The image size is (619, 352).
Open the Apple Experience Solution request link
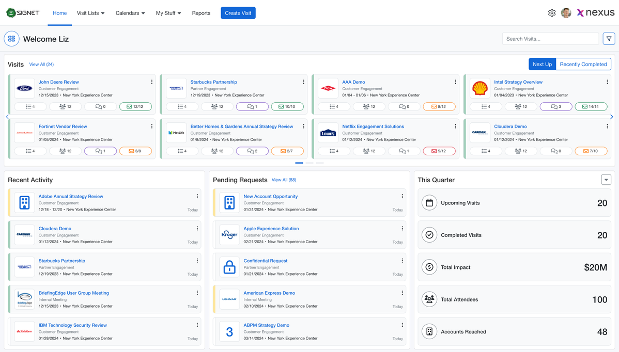(271, 229)
